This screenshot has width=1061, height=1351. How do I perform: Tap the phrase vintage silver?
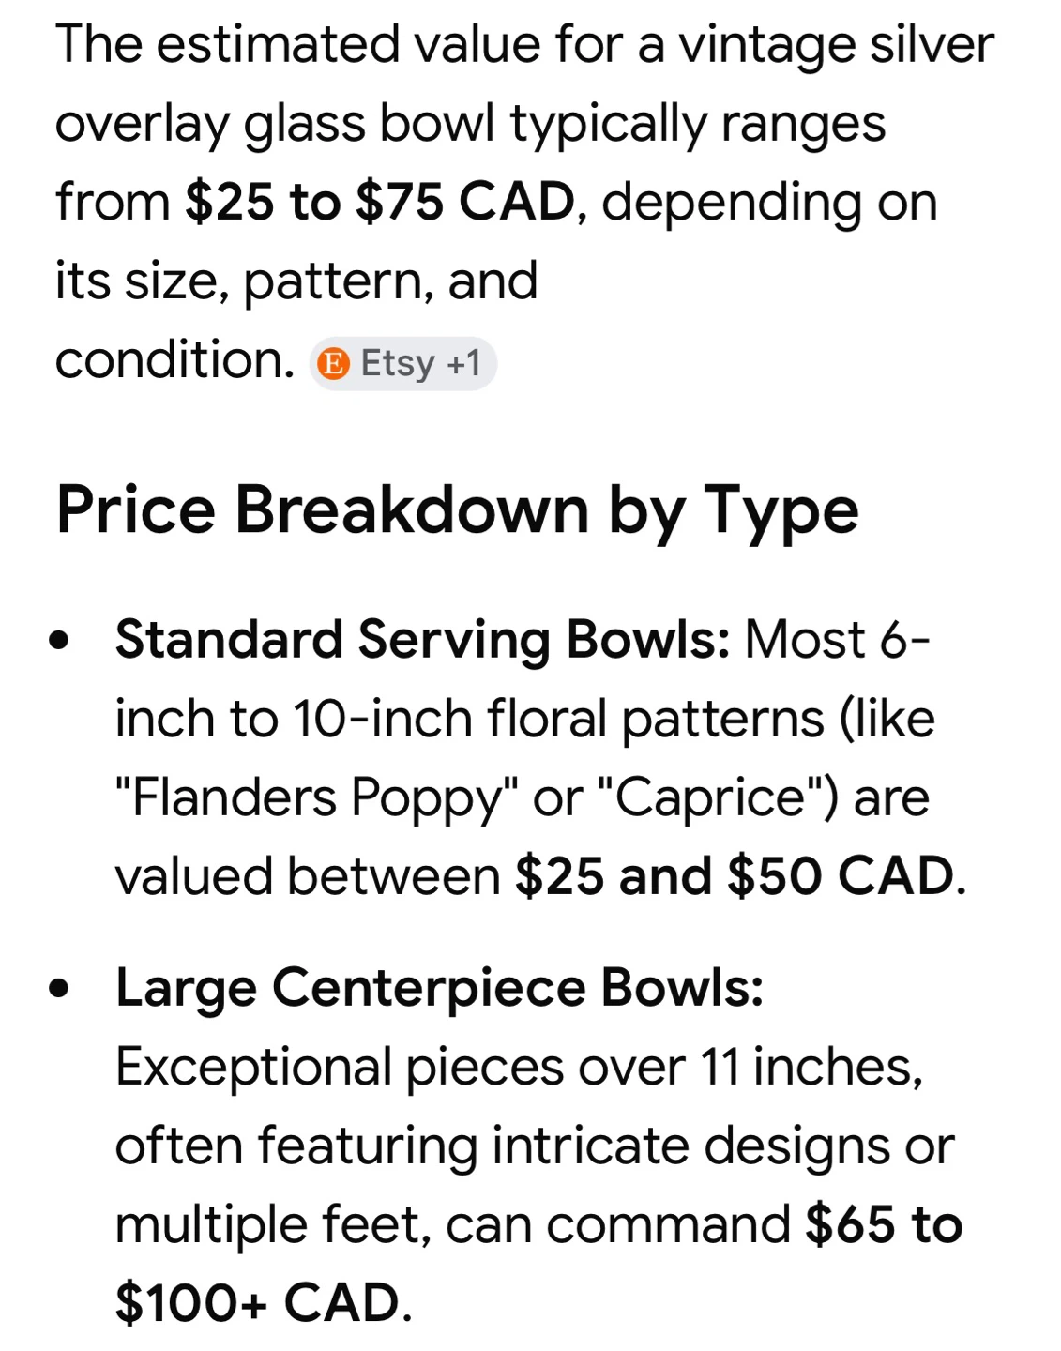click(x=836, y=45)
